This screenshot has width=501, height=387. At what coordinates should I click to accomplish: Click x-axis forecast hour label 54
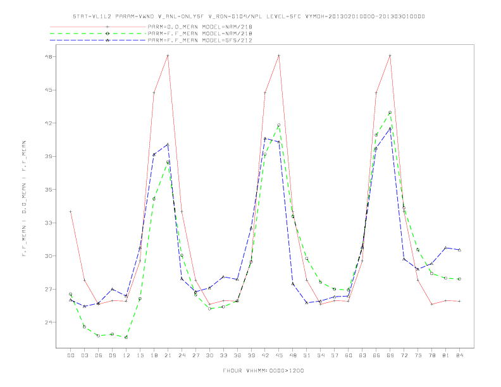pyautogui.click(x=321, y=355)
